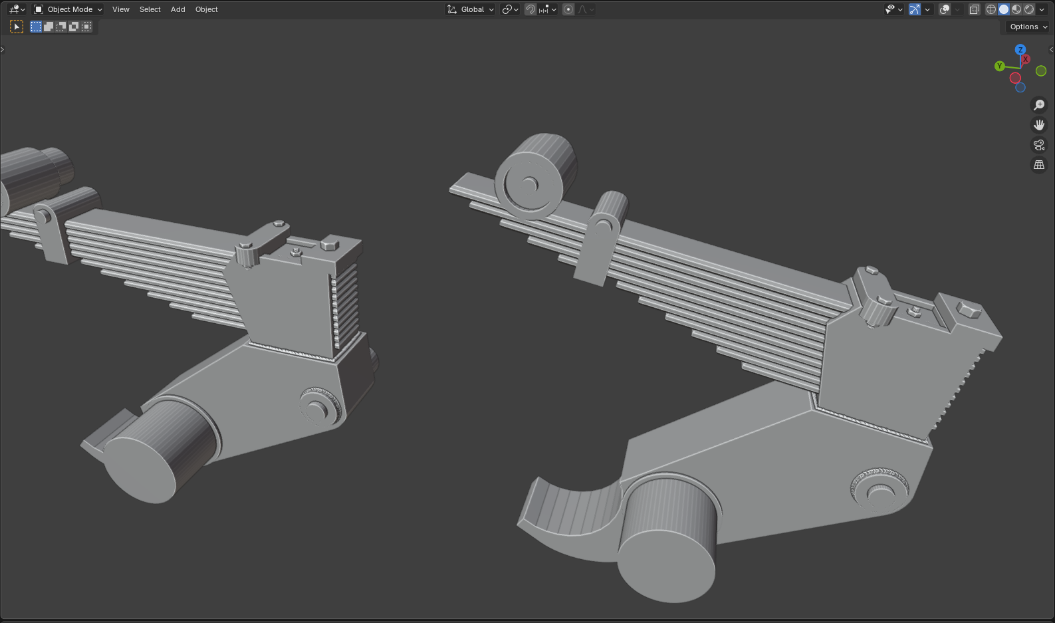Switch perspective/orthographic with the grid icon
The width and height of the screenshot is (1055, 623).
pyautogui.click(x=1038, y=165)
